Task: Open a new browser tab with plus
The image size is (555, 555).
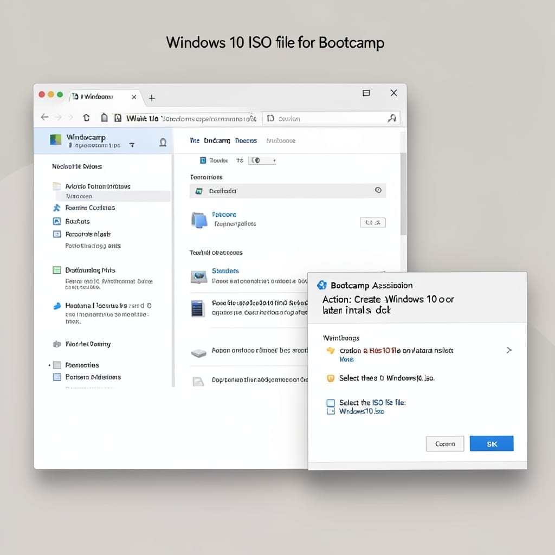Action: pos(152,98)
